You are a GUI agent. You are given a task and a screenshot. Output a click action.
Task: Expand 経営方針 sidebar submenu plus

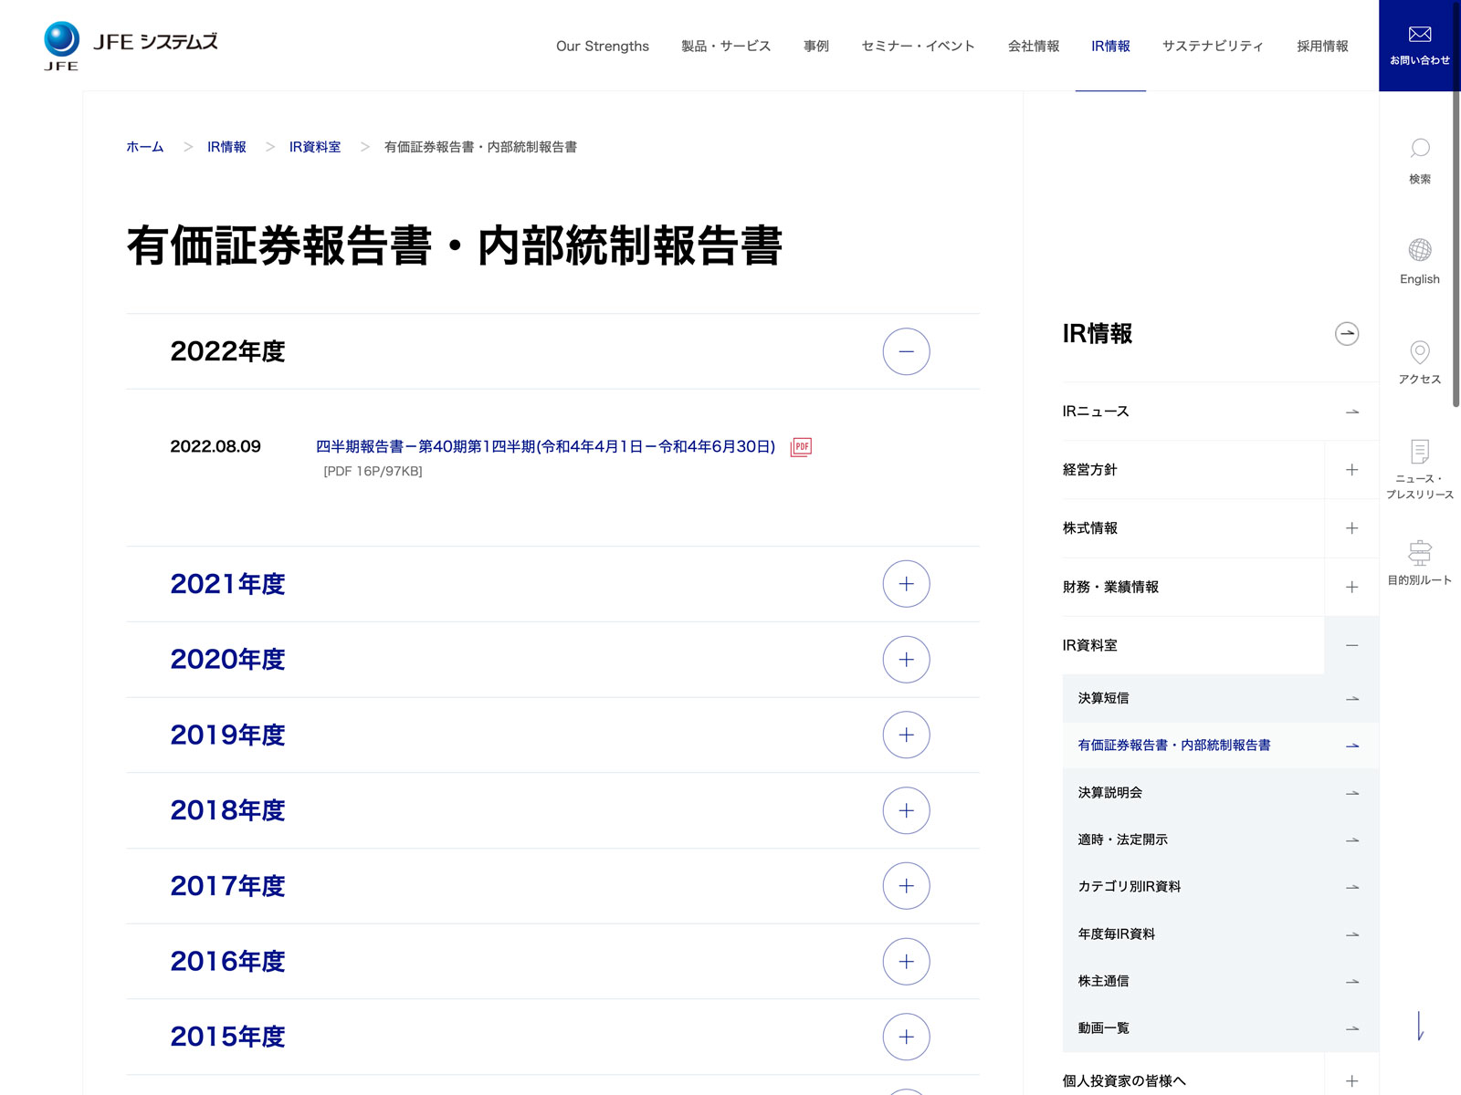1351,470
